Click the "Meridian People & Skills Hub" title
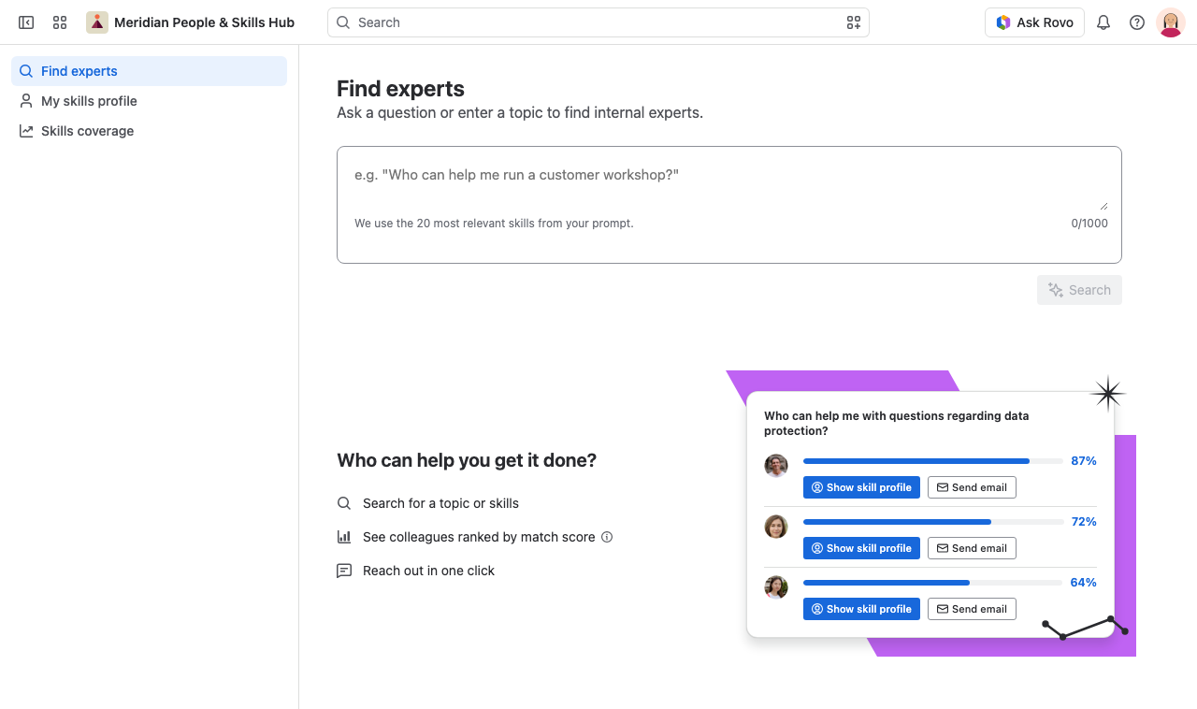The width and height of the screenshot is (1197, 709). pos(204,22)
